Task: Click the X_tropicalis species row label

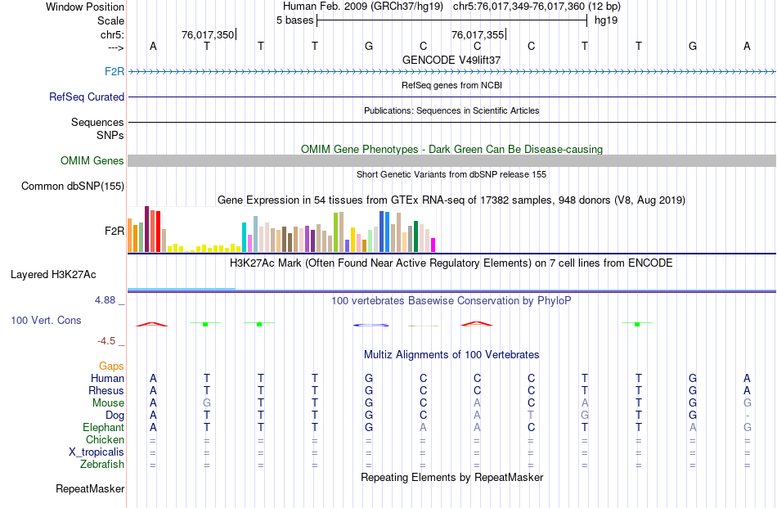Action: click(97, 452)
